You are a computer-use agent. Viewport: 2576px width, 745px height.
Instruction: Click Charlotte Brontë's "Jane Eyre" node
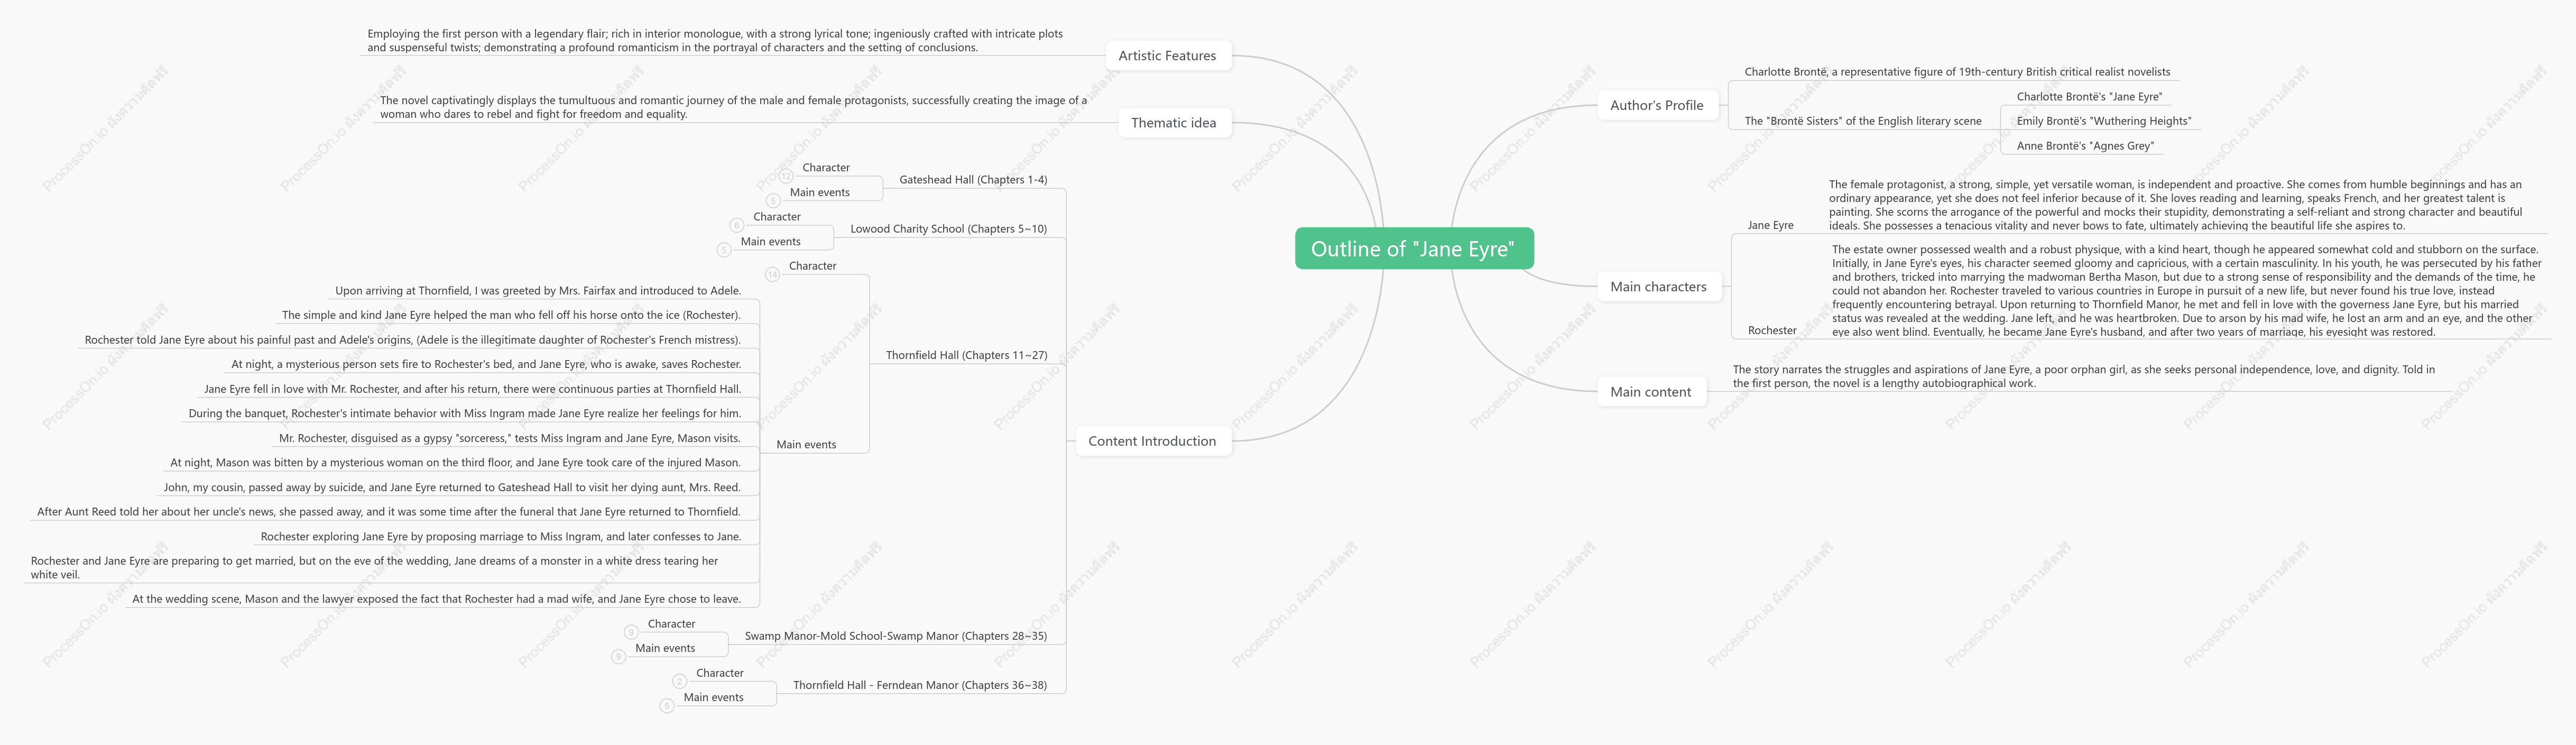point(2089,97)
